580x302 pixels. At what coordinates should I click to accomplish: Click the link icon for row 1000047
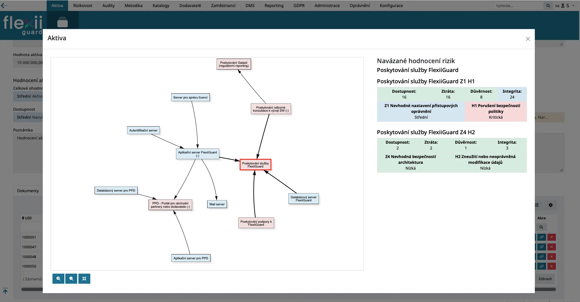(x=542, y=247)
